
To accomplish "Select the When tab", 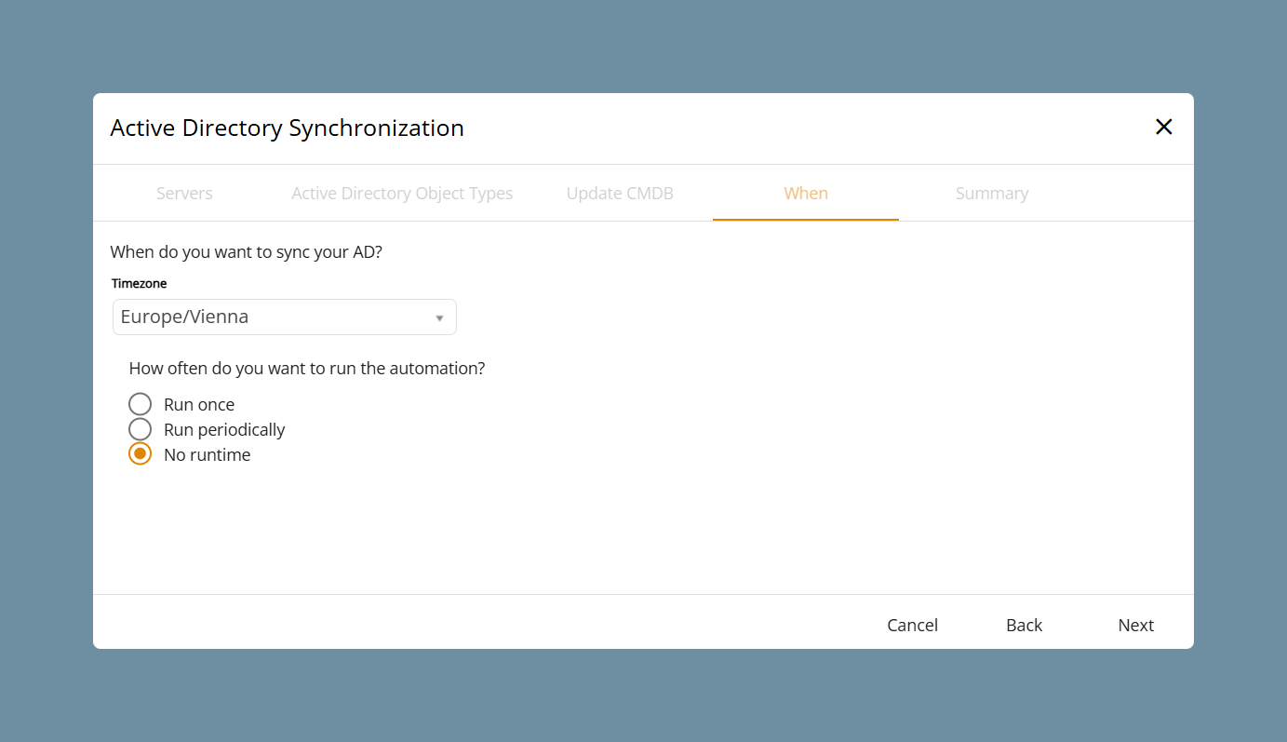I will [x=806, y=194].
